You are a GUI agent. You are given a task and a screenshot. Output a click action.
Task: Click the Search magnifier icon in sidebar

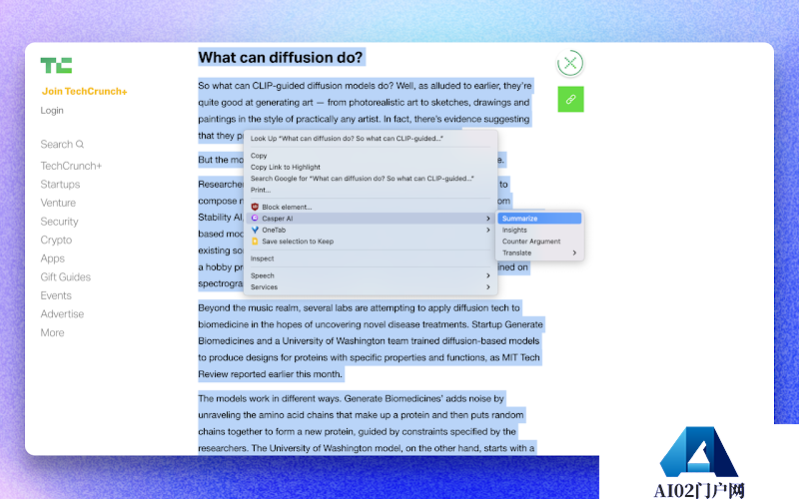(80, 144)
